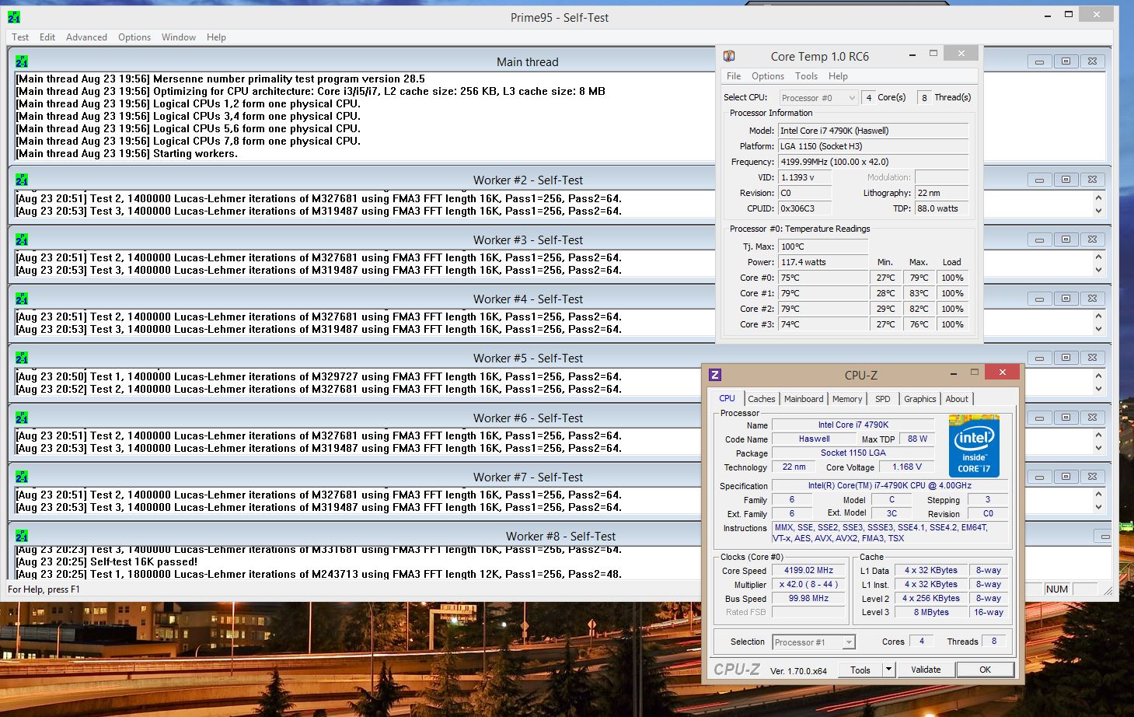Switch to the Caches tab
This screenshot has width=1134, height=717.
pyautogui.click(x=762, y=399)
